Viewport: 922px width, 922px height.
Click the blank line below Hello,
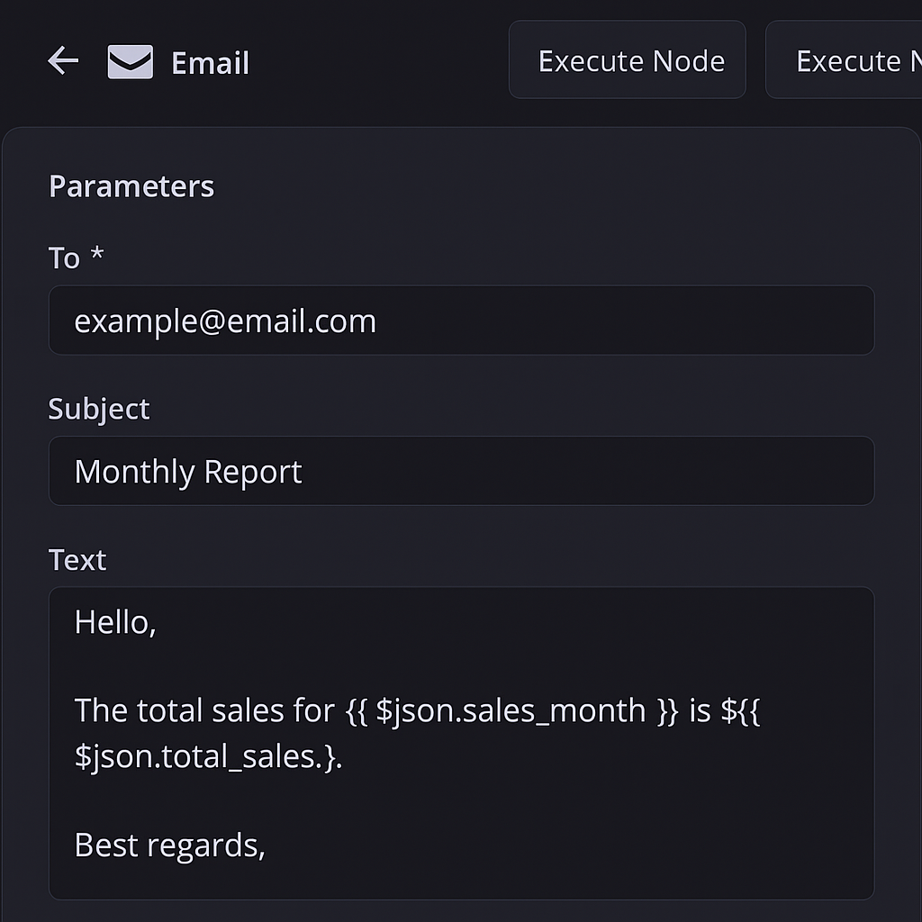(x=461, y=666)
